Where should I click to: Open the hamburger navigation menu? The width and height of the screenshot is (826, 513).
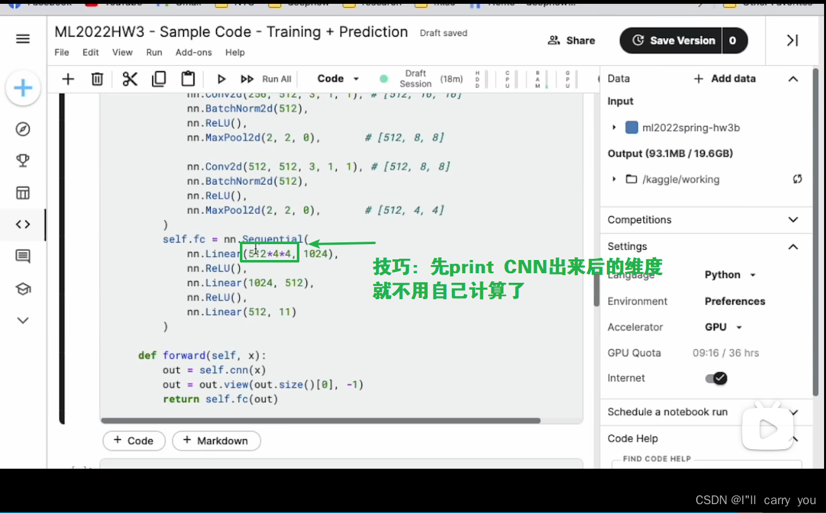23,39
